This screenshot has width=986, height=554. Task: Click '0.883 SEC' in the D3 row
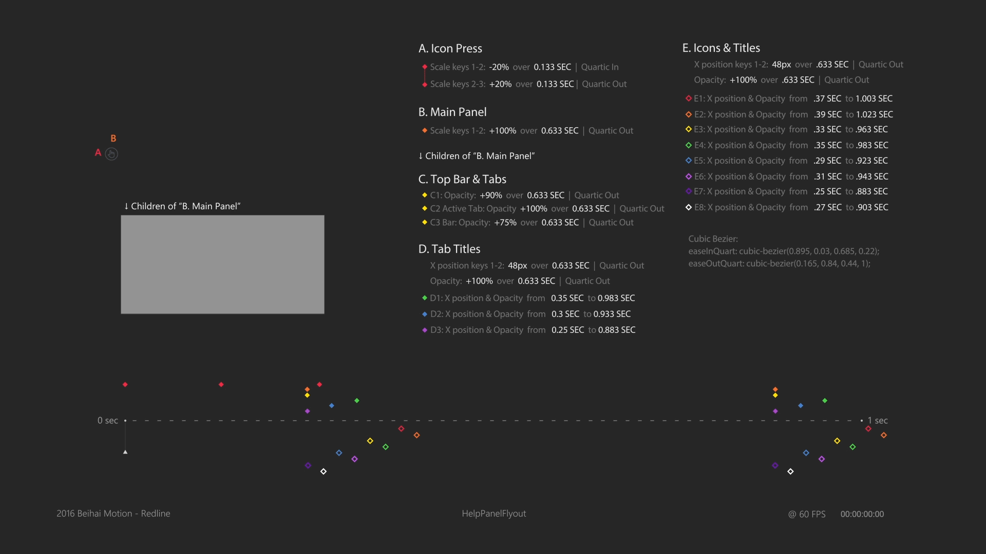click(617, 330)
